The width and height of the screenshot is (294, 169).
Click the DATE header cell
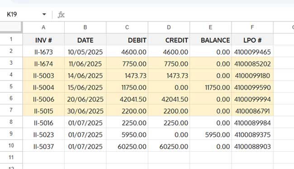tap(85, 39)
